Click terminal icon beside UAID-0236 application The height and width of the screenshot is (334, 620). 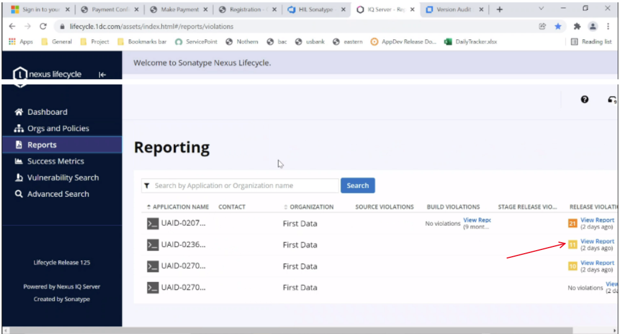tap(152, 245)
